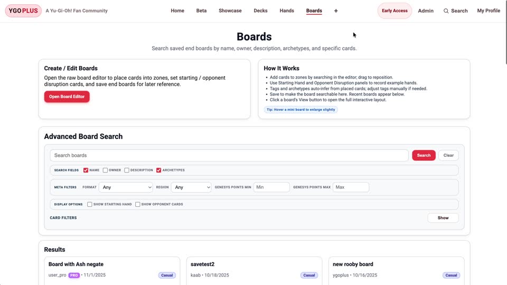The height and width of the screenshot is (285, 507).
Task: Click Open Board Editor button
Action: [x=67, y=97]
